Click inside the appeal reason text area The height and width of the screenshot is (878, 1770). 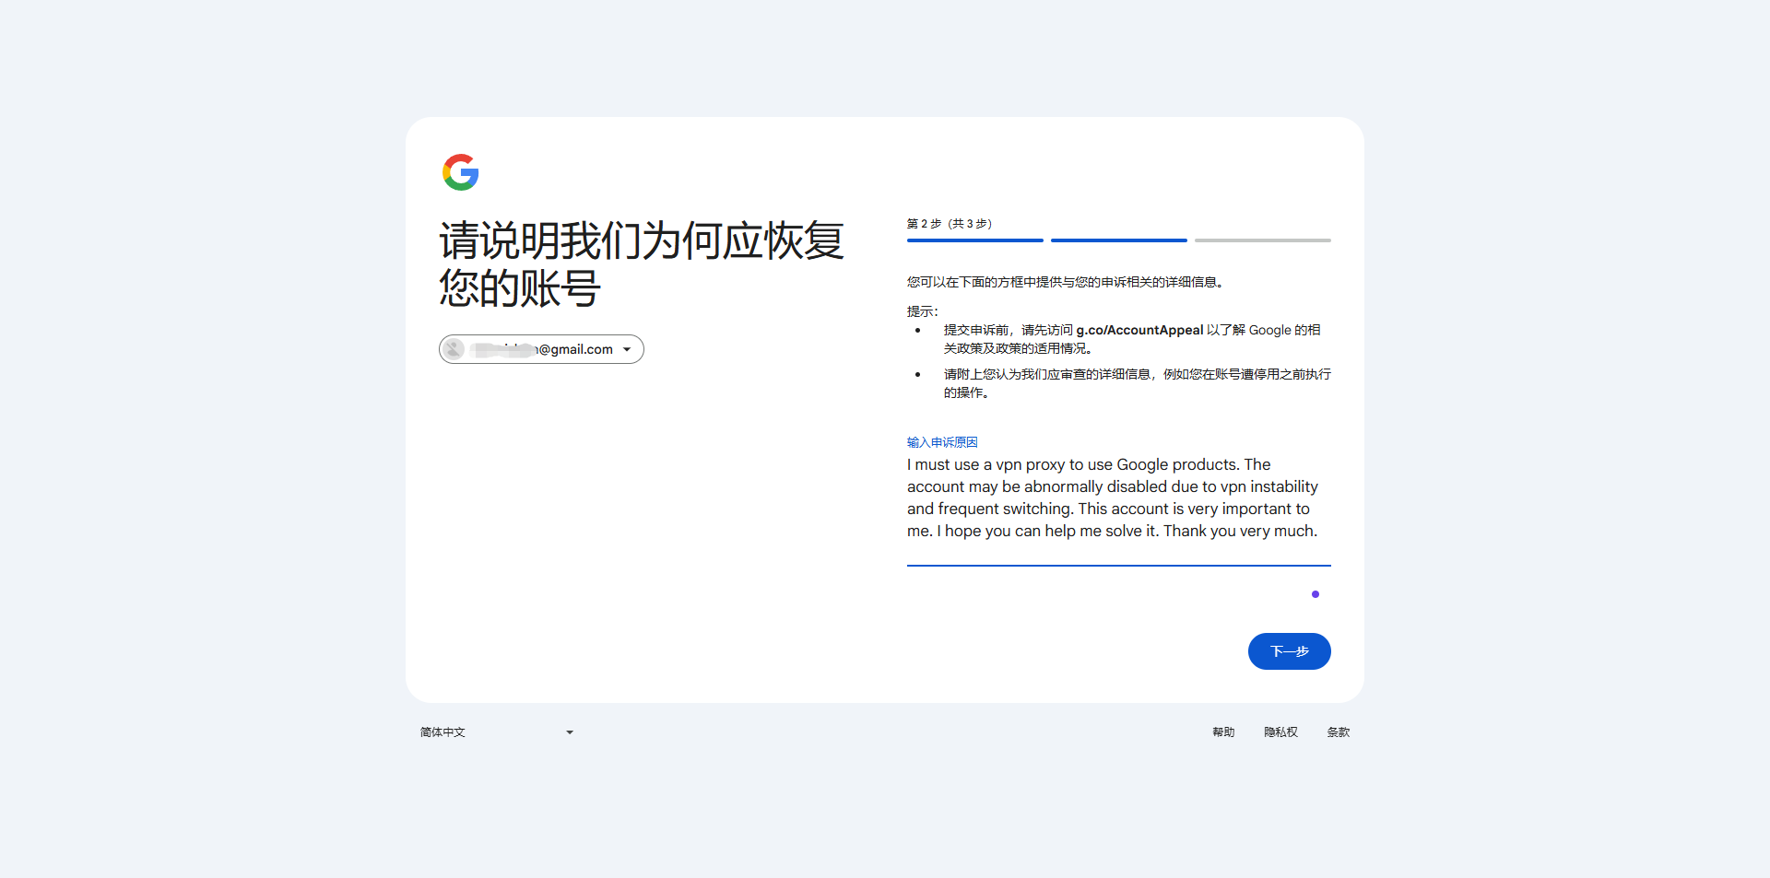(x=1118, y=498)
